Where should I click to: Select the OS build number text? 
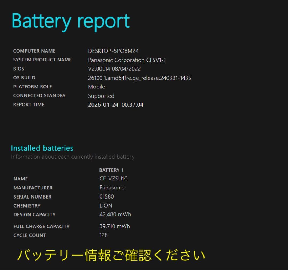coord(139,78)
